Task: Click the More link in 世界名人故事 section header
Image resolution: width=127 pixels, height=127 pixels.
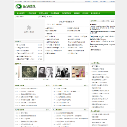Action: [86, 85]
